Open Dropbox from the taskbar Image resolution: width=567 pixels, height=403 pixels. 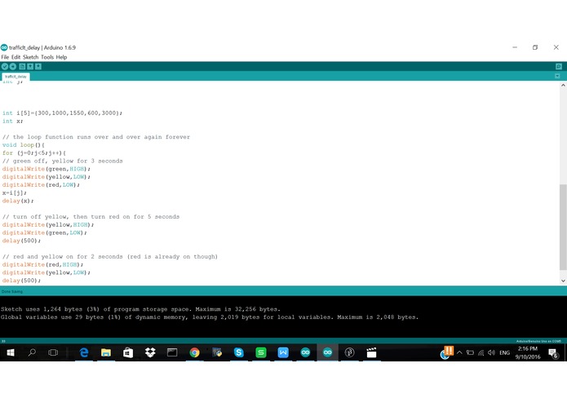click(150, 352)
